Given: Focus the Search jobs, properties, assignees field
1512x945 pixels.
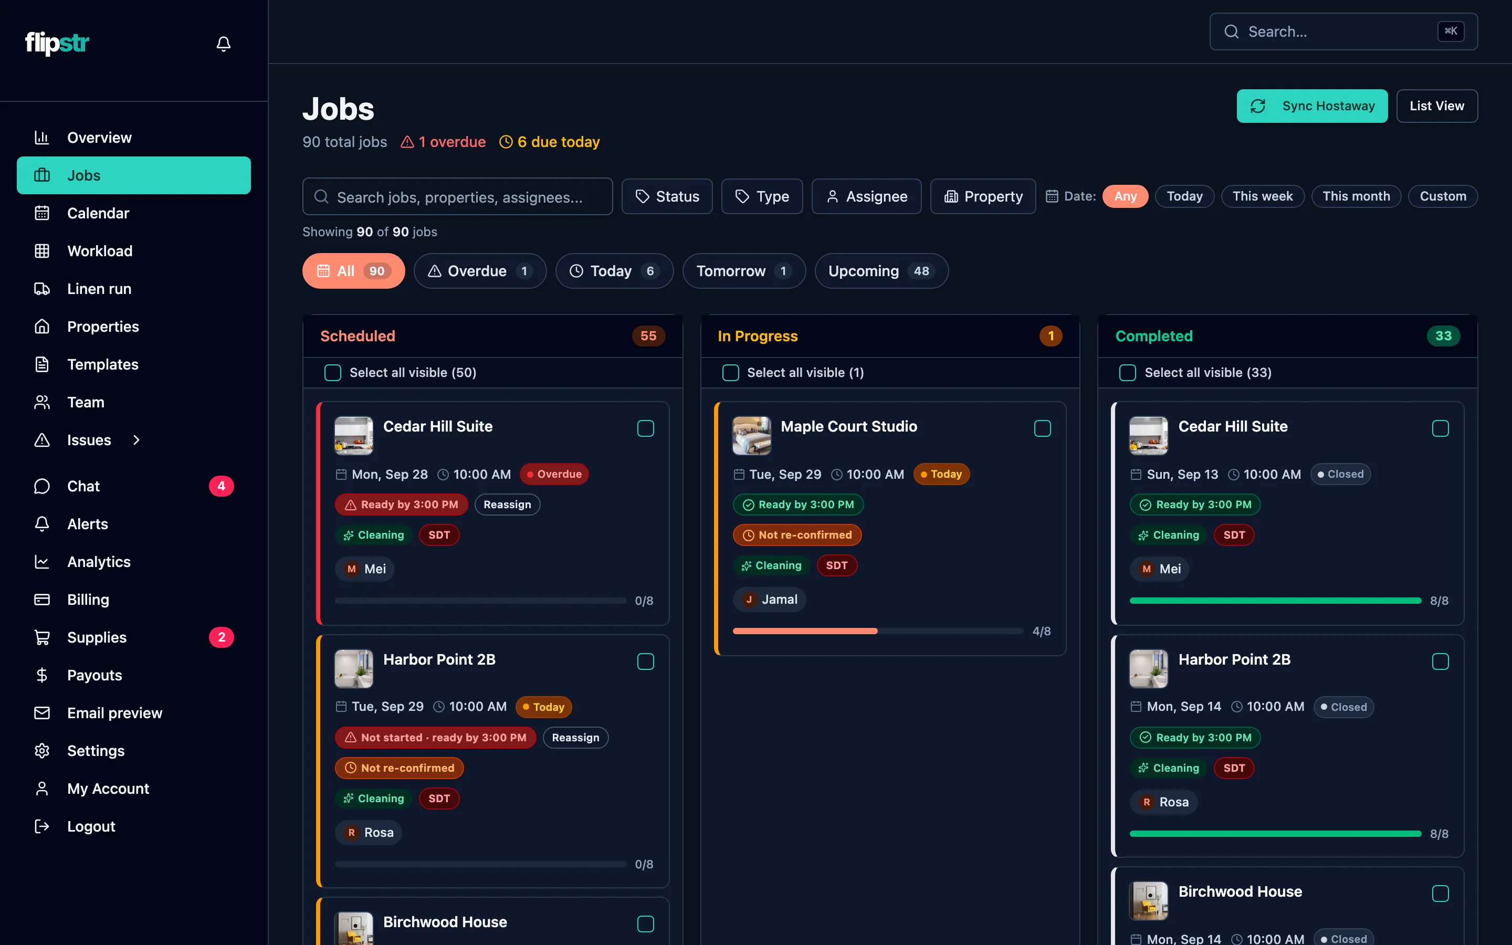Looking at the screenshot, I should pos(457,197).
